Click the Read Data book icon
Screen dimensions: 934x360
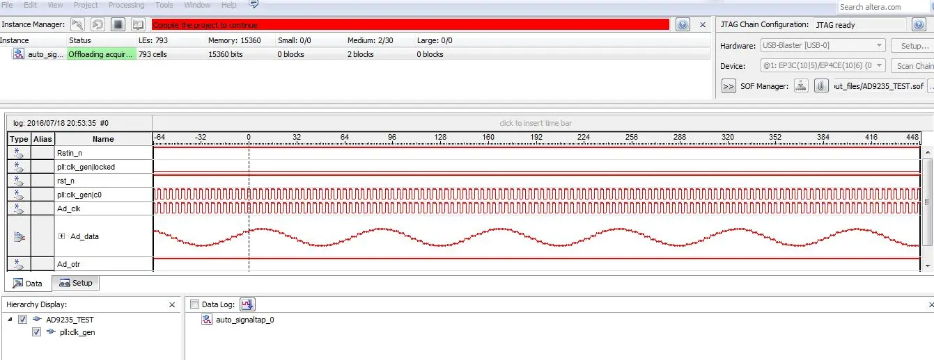(x=139, y=24)
